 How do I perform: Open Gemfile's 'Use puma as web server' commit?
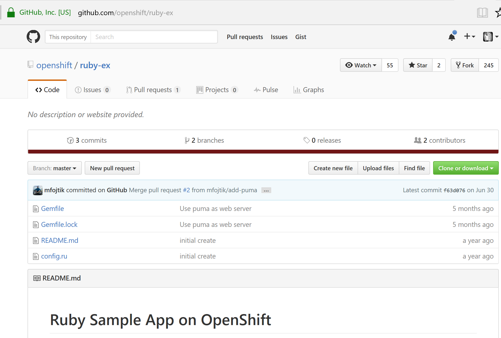pos(215,209)
